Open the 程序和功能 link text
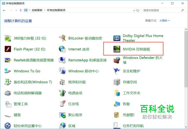This screenshot has height=129, width=188. tap(77, 82)
